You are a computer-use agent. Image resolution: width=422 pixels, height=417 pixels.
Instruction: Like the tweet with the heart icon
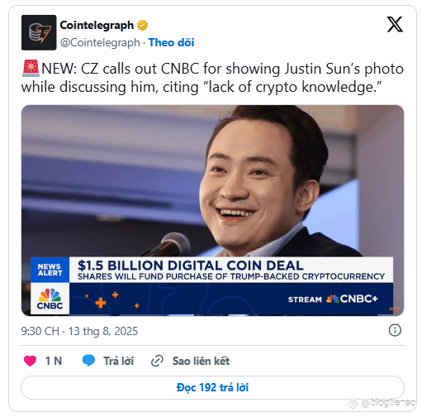pyautogui.click(x=30, y=361)
